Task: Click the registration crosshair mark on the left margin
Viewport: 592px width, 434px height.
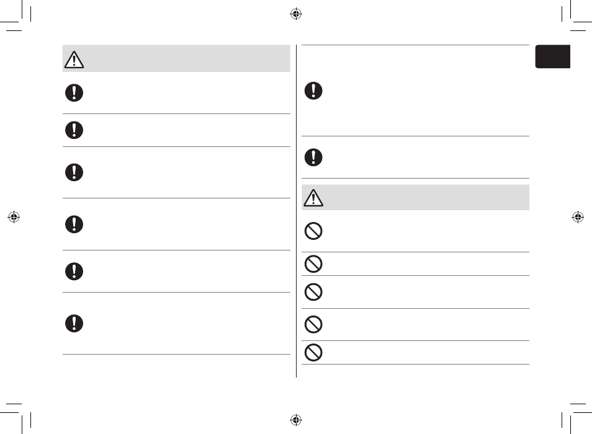Action: tap(14, 217)
